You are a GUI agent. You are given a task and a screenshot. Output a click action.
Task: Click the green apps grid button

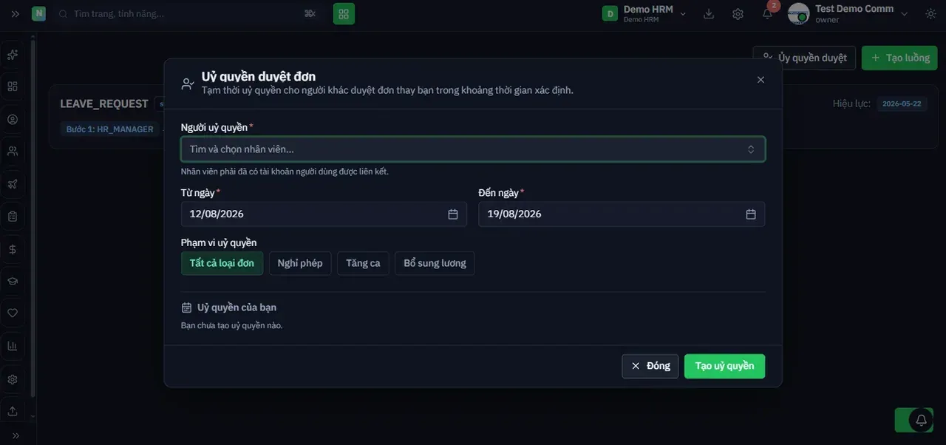point(344,13)
